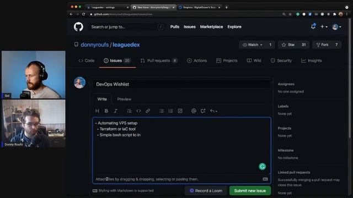Insert a bulleted list
Screen dimensions: 353x198
click(x=162, y=111)
